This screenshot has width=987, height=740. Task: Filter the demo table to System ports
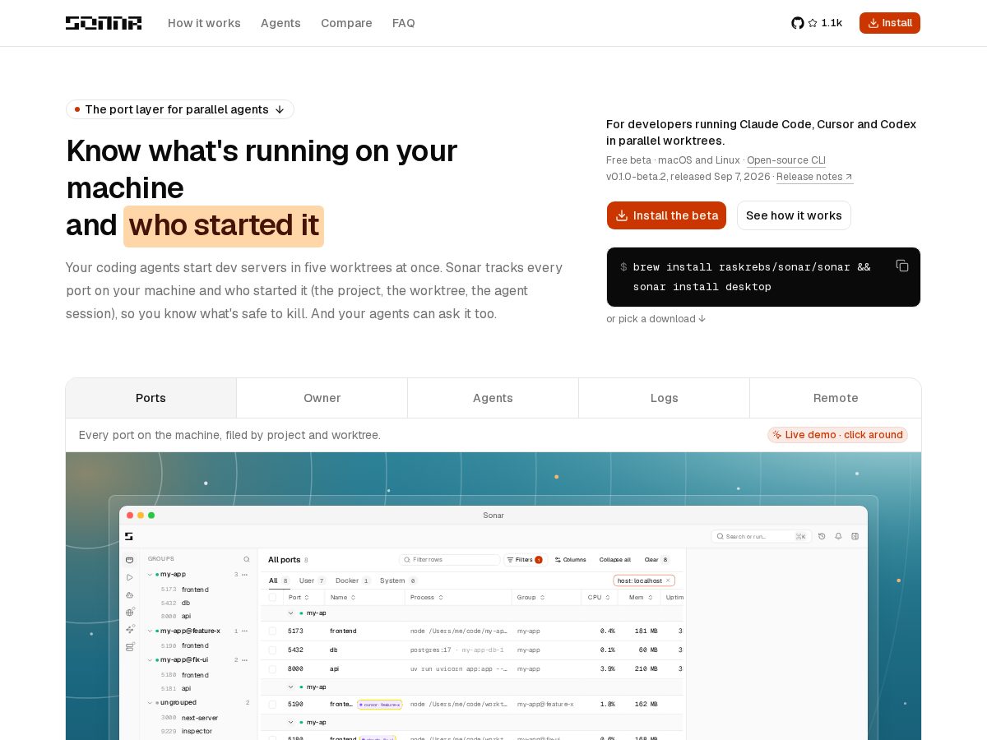(398, 580)
